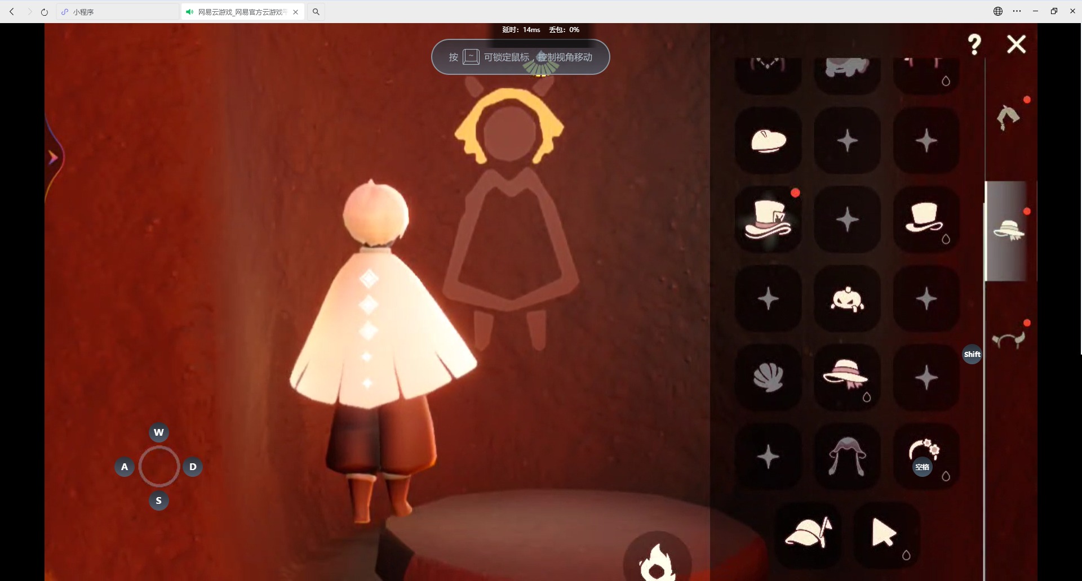
Task: Equip the pink ribbon sun hat
Action: (x=847, y=377)
